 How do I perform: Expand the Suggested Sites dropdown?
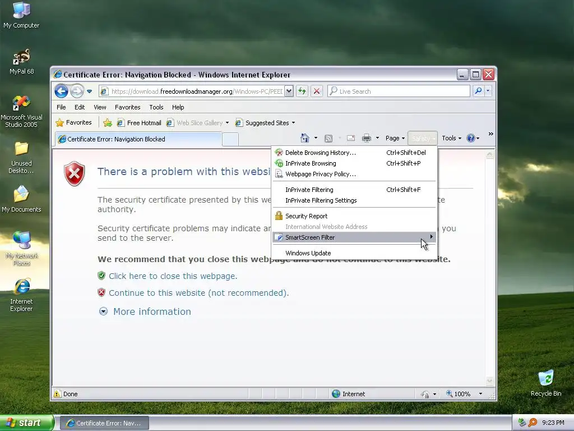(x=293, y=123)
